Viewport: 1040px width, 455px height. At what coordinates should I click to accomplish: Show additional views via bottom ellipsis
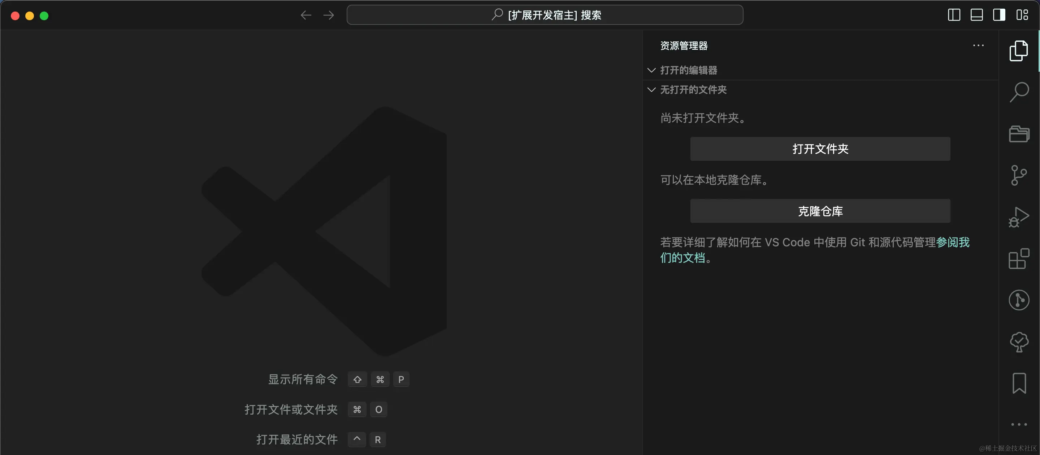pos(1019,424)
